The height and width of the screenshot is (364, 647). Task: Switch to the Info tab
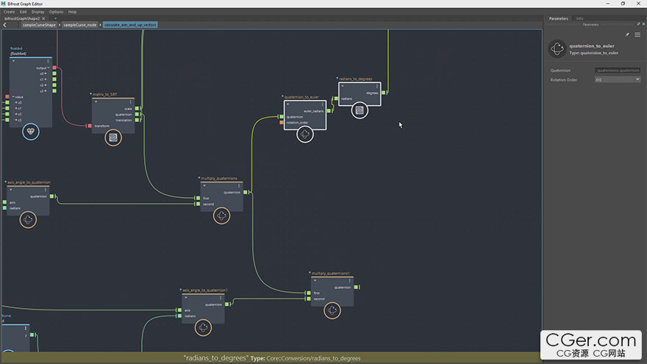point(579,18)
